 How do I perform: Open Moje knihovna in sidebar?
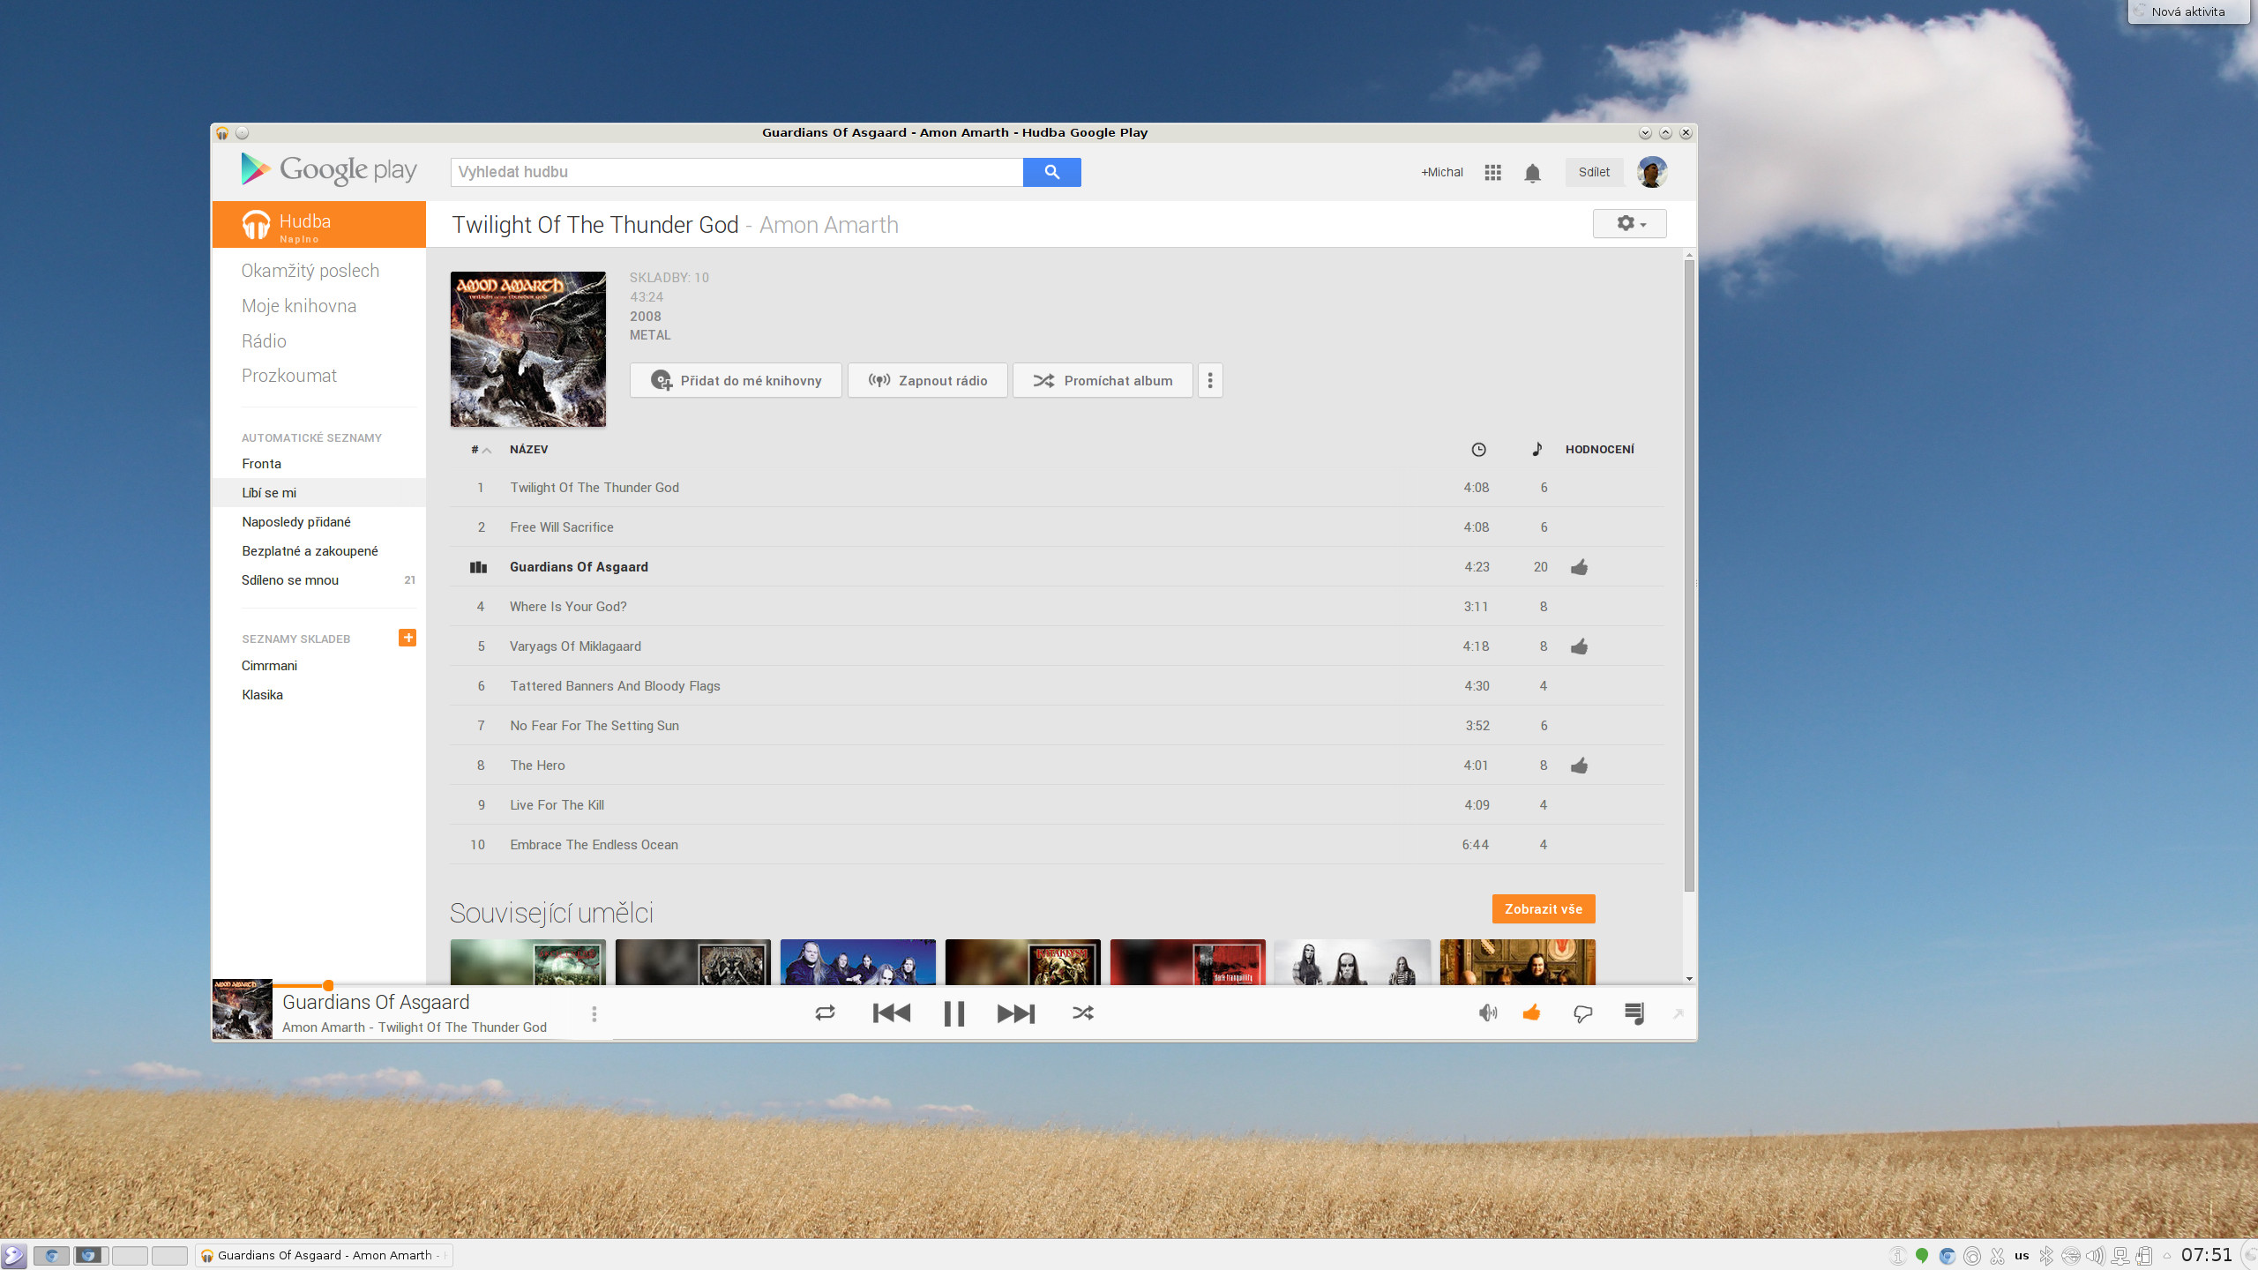tap(299, 306)
